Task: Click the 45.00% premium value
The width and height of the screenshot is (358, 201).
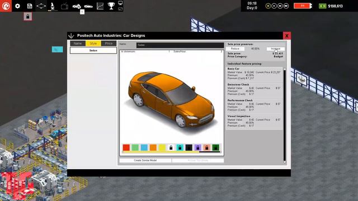Action: (255, 49)
